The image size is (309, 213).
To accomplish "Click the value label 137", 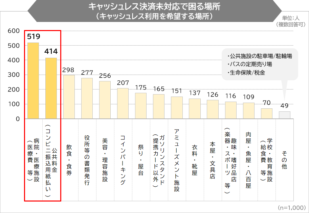I will point(195,93).
